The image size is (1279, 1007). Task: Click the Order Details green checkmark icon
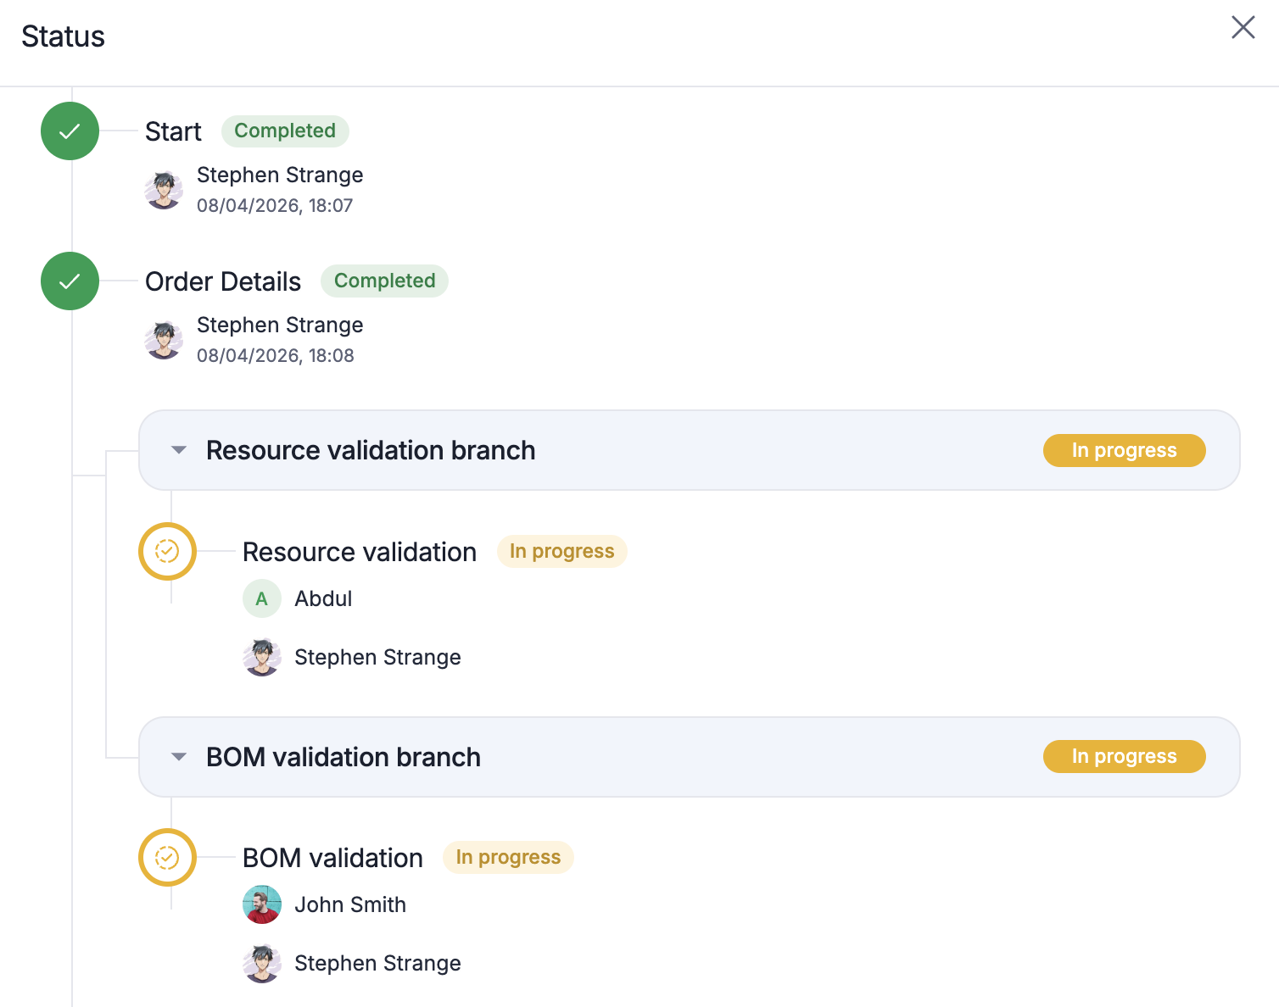click(x=70, y=281)
